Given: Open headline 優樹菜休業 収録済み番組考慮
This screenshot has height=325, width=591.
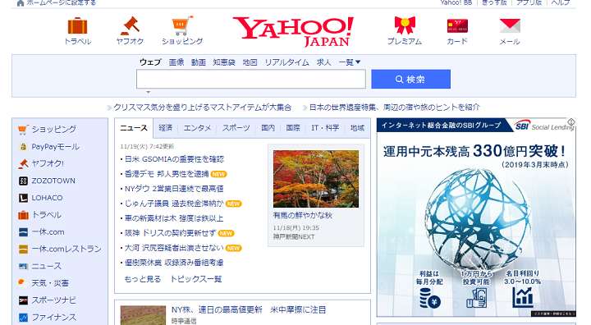Looking at the screenshot, I should point(174,263).
